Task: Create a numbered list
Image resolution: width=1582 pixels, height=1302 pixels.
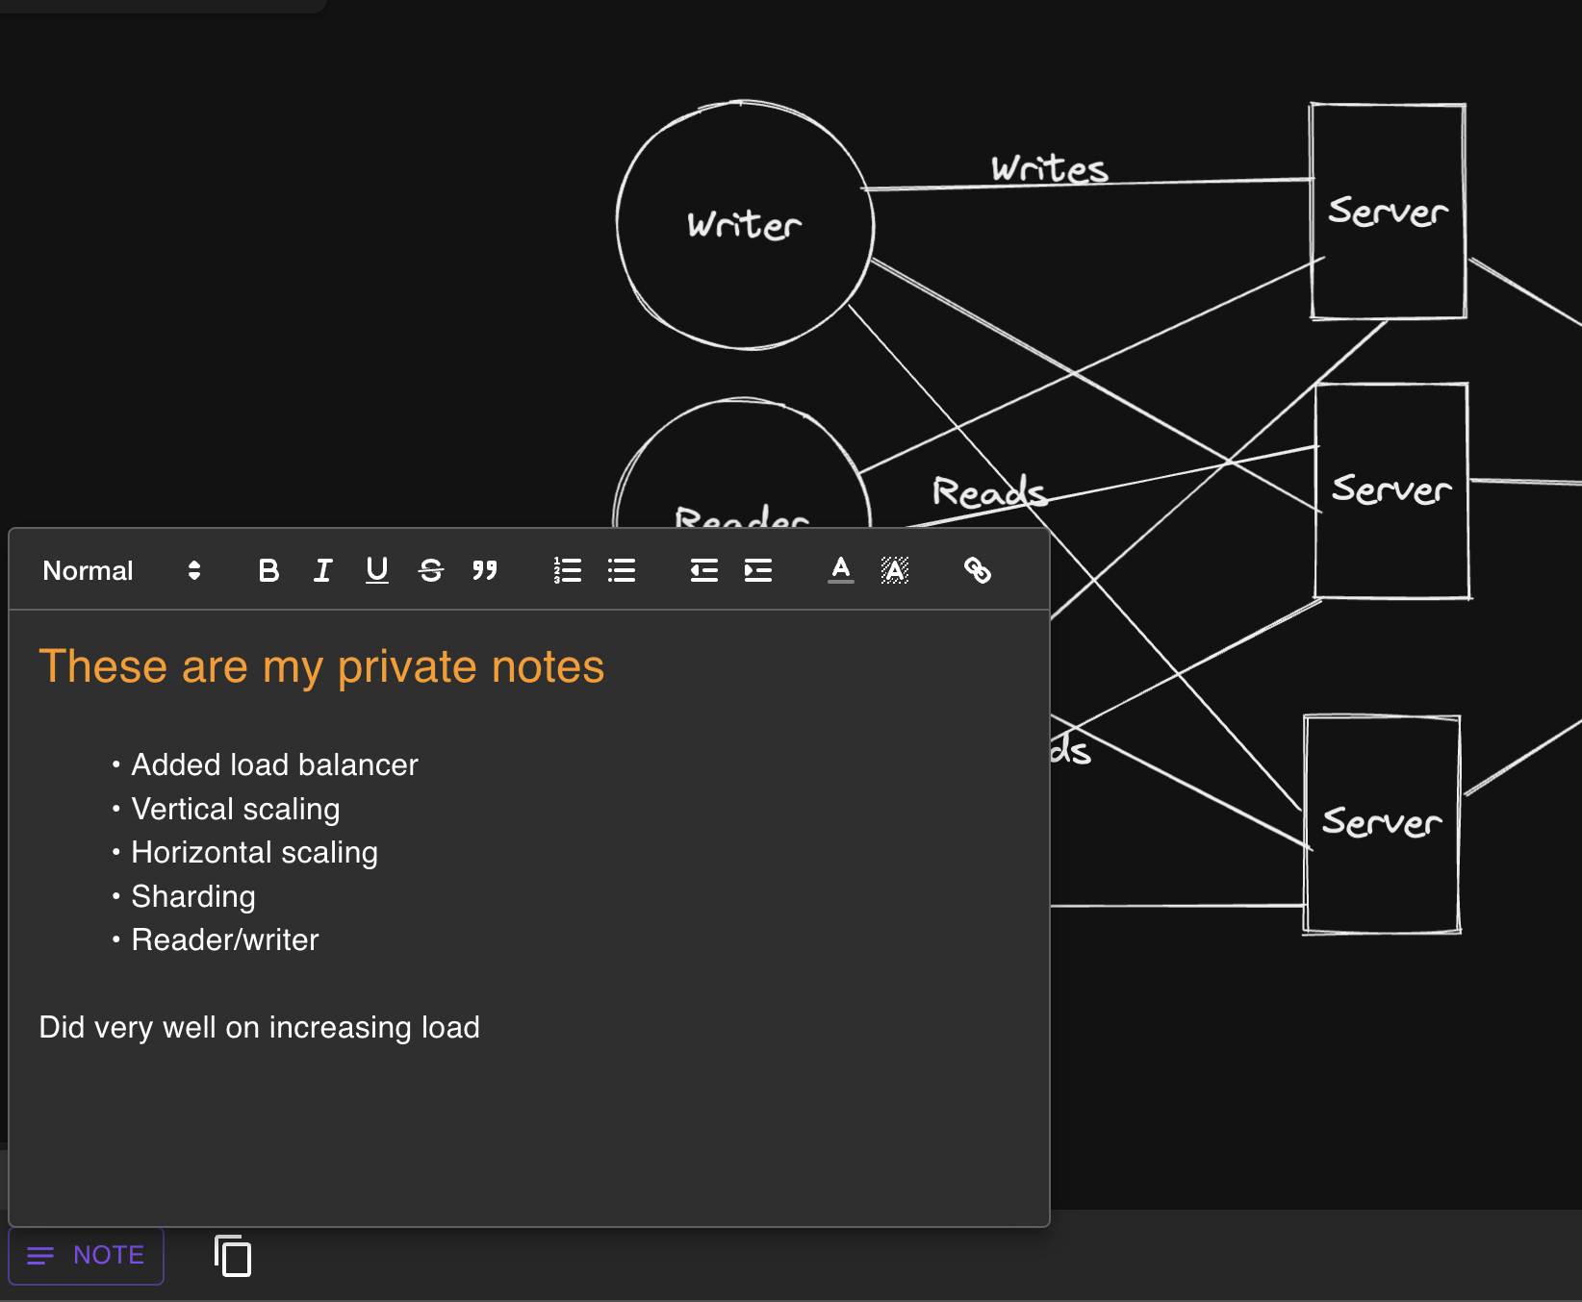Action: point(567,570)
